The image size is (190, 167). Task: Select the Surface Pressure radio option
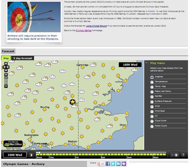152,102
